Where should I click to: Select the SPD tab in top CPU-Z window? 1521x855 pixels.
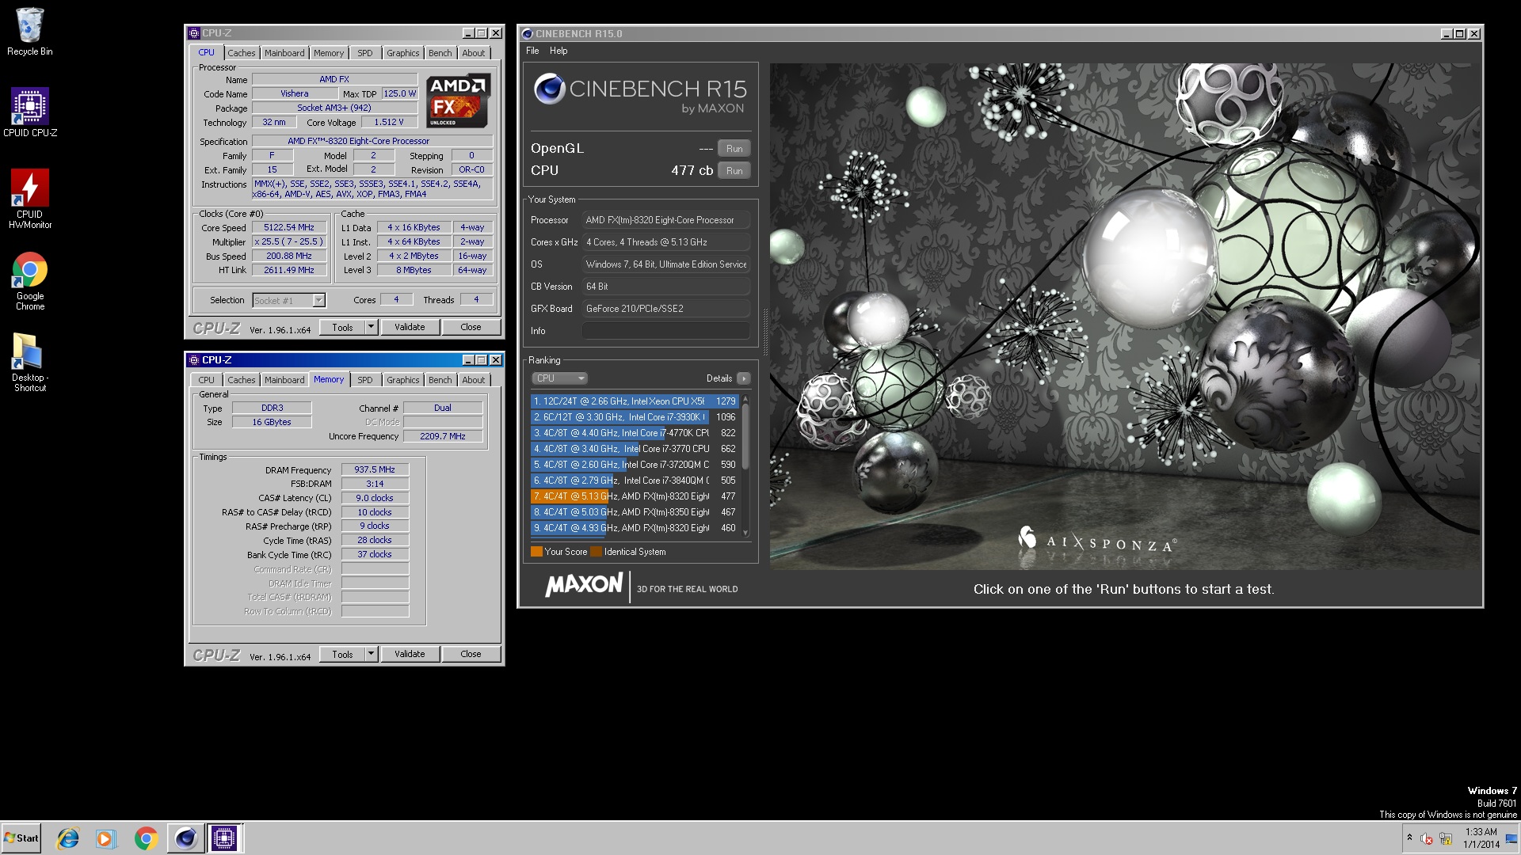coord(364,53)
